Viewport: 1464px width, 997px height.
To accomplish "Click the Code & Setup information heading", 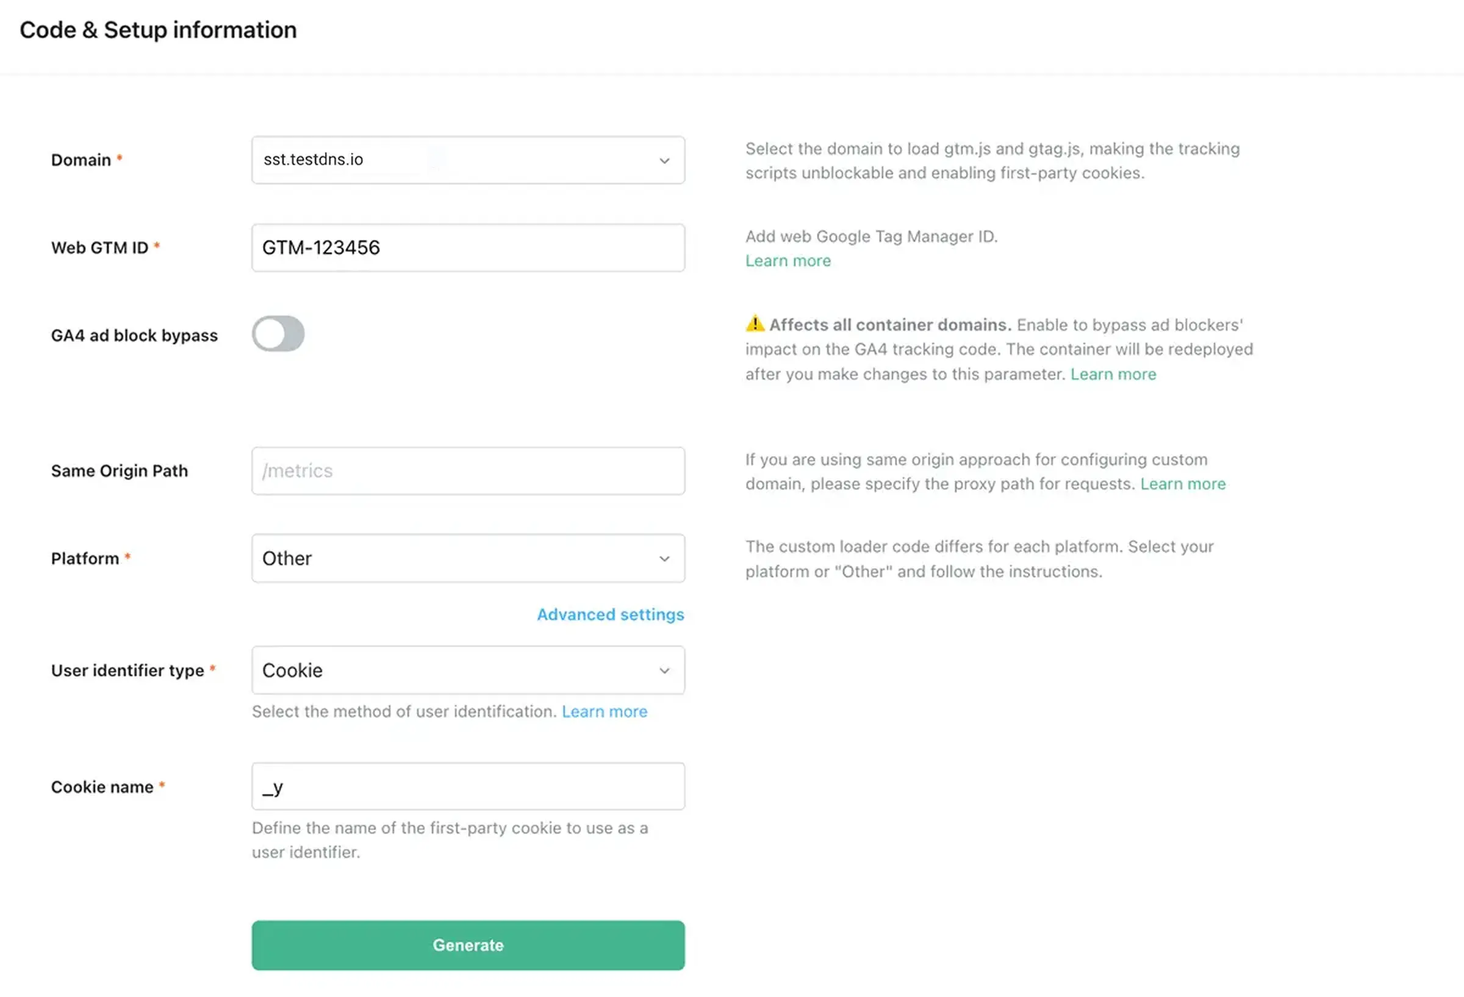I will pyautogui.click(x=158, y=29).
